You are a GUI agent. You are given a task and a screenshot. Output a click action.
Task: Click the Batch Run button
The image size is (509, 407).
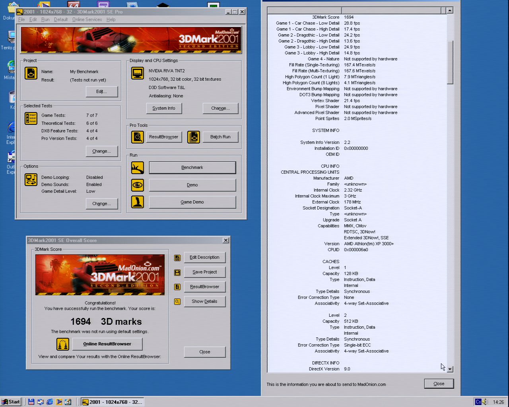[220, 137]
